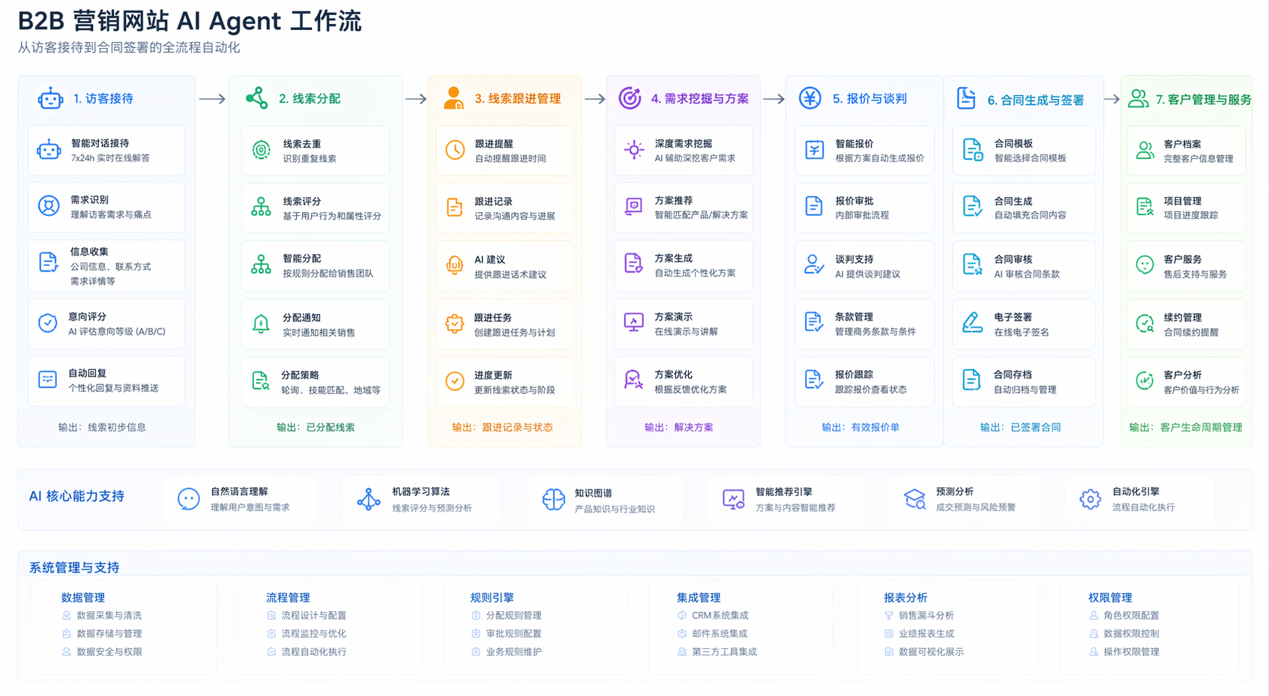Click the smiley icon in 客户服务 card
This screenshot has height=696, width=1269.
[1145, 264]
